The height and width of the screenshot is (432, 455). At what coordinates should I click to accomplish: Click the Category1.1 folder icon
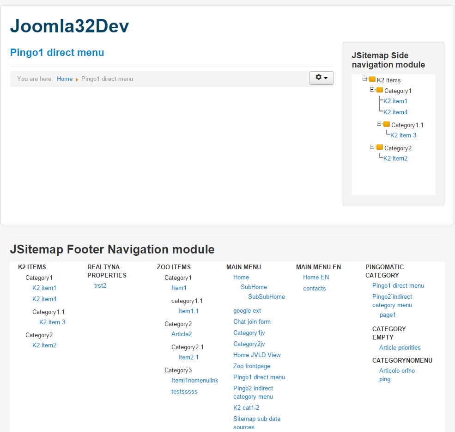pyautogui.click(x=387, y=124)
